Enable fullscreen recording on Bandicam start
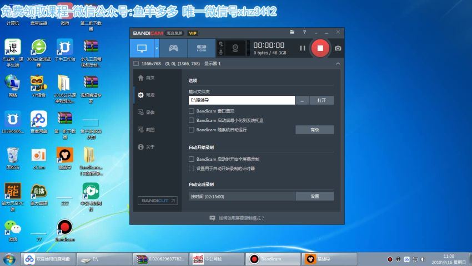472x266 pixels. [191, 159]
